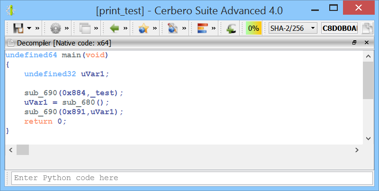The height and width of the screenshot is (191, 379).
Task: Click the vertical scrollbar thumb
Action: click(x=369, y=80)
